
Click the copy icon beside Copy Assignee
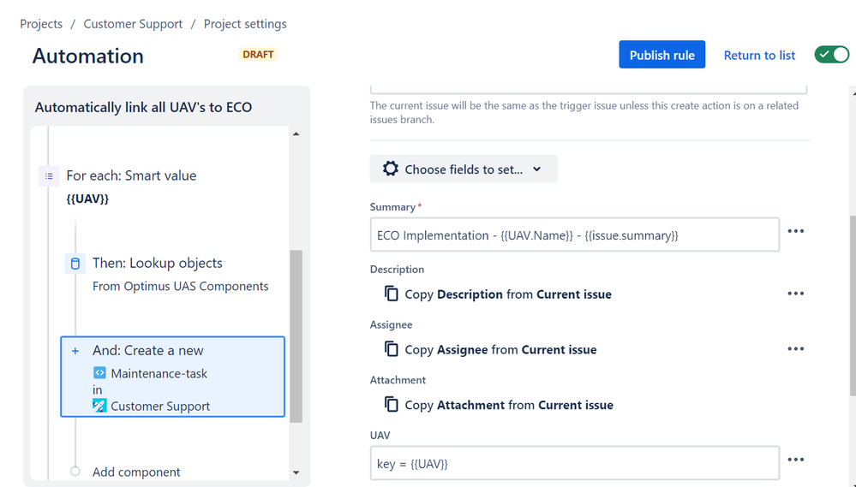[x=392, y=348]
